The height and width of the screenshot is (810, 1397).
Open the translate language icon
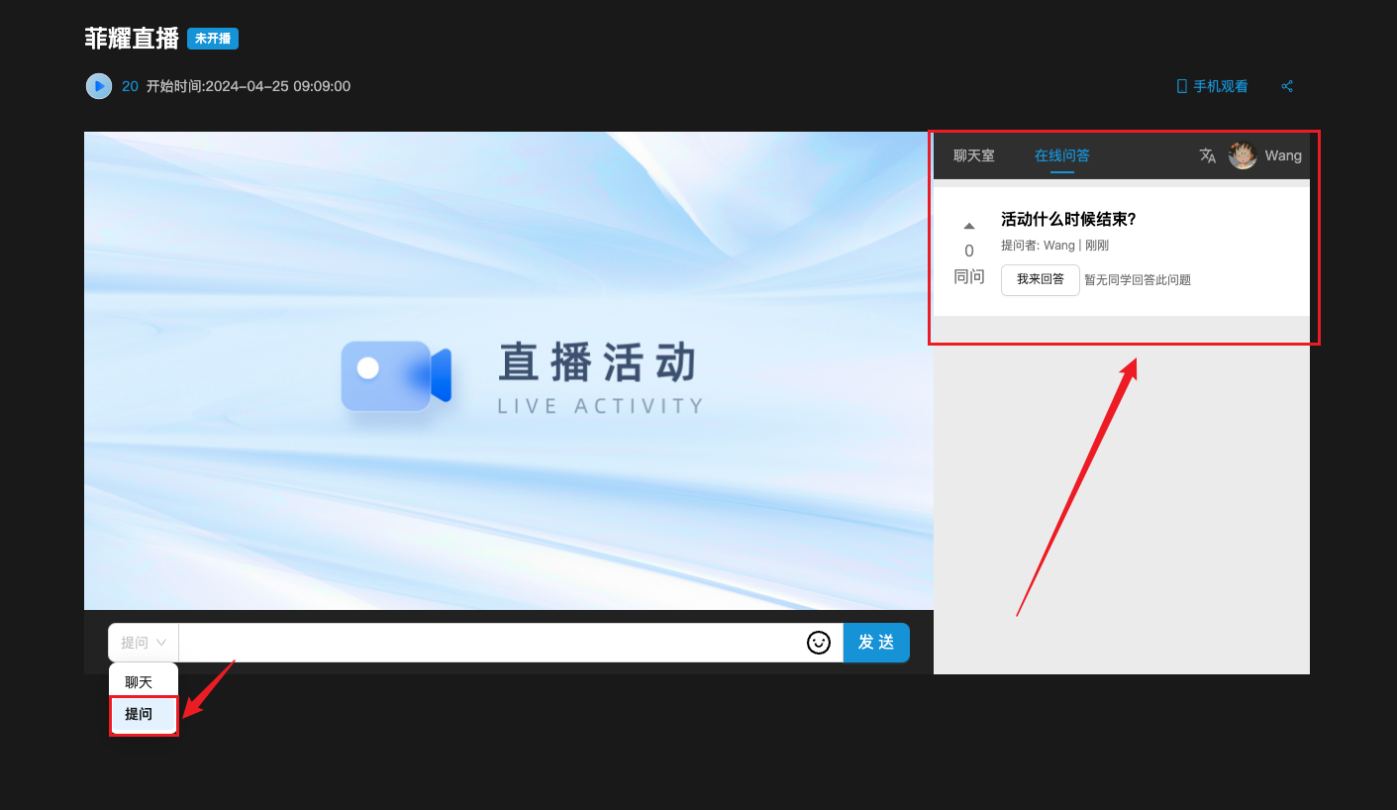pos(1207,155)
